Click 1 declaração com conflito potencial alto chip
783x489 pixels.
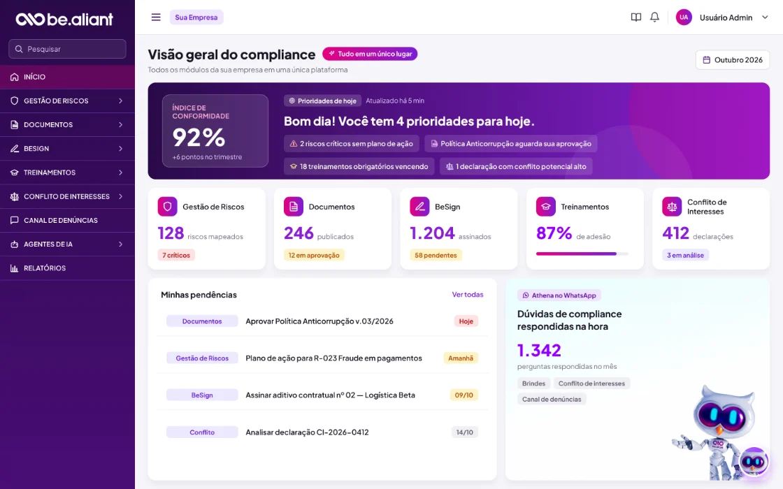[x=516, y=167]
